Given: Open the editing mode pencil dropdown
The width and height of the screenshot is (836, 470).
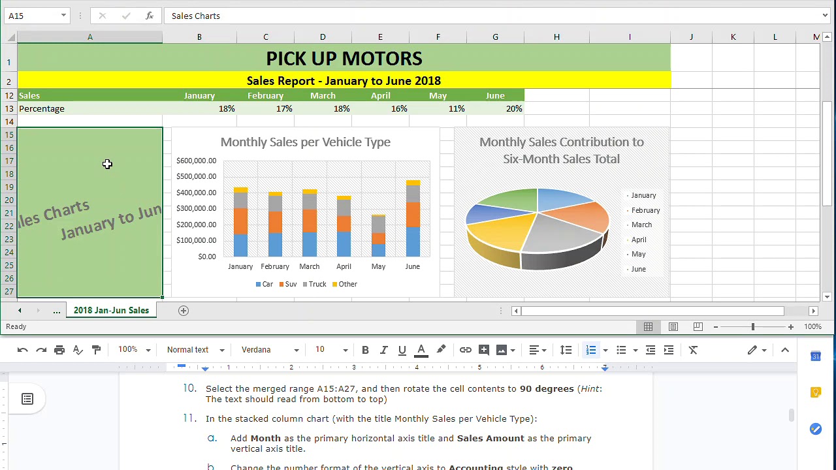Looking at the screenshot, I should click(757, 350).
